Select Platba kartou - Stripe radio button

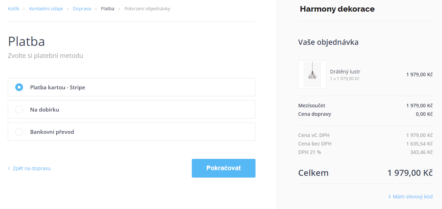[19, 87]
